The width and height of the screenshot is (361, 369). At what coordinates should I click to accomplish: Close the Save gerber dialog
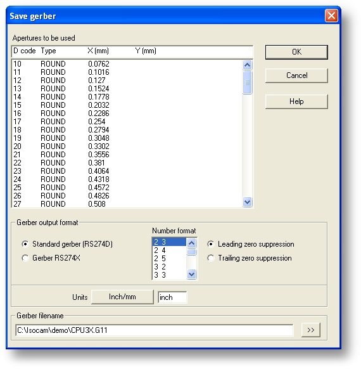tap(331, 16)
